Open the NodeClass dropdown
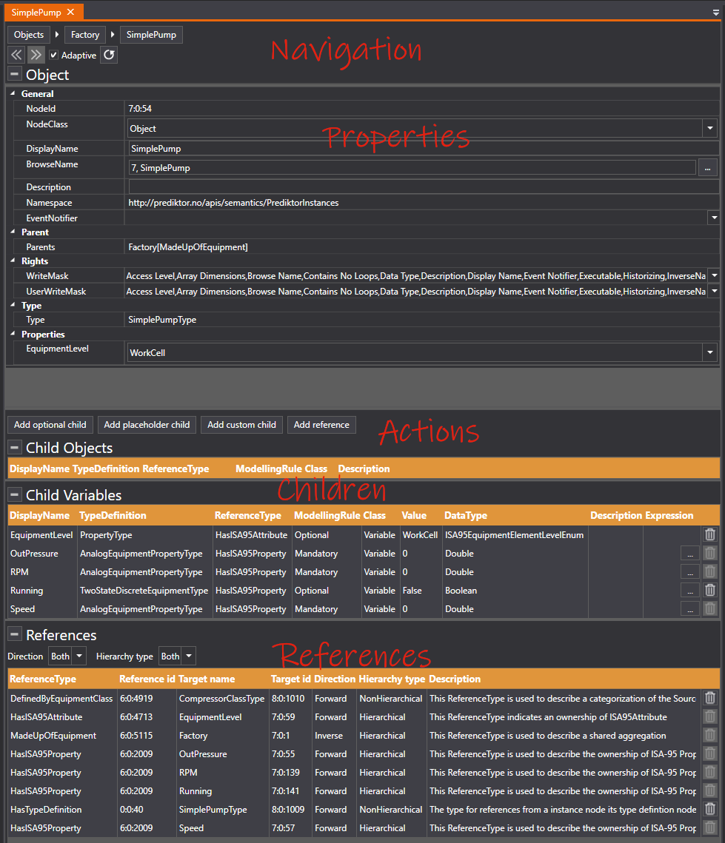The width and height of the screenshot is (725, 843). pos(710,128)
